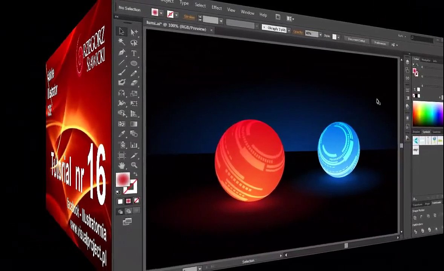This screenshot has height=271, width=444.
Task: Select the Shape Builder tool
Action: click(x=121, y=113)
